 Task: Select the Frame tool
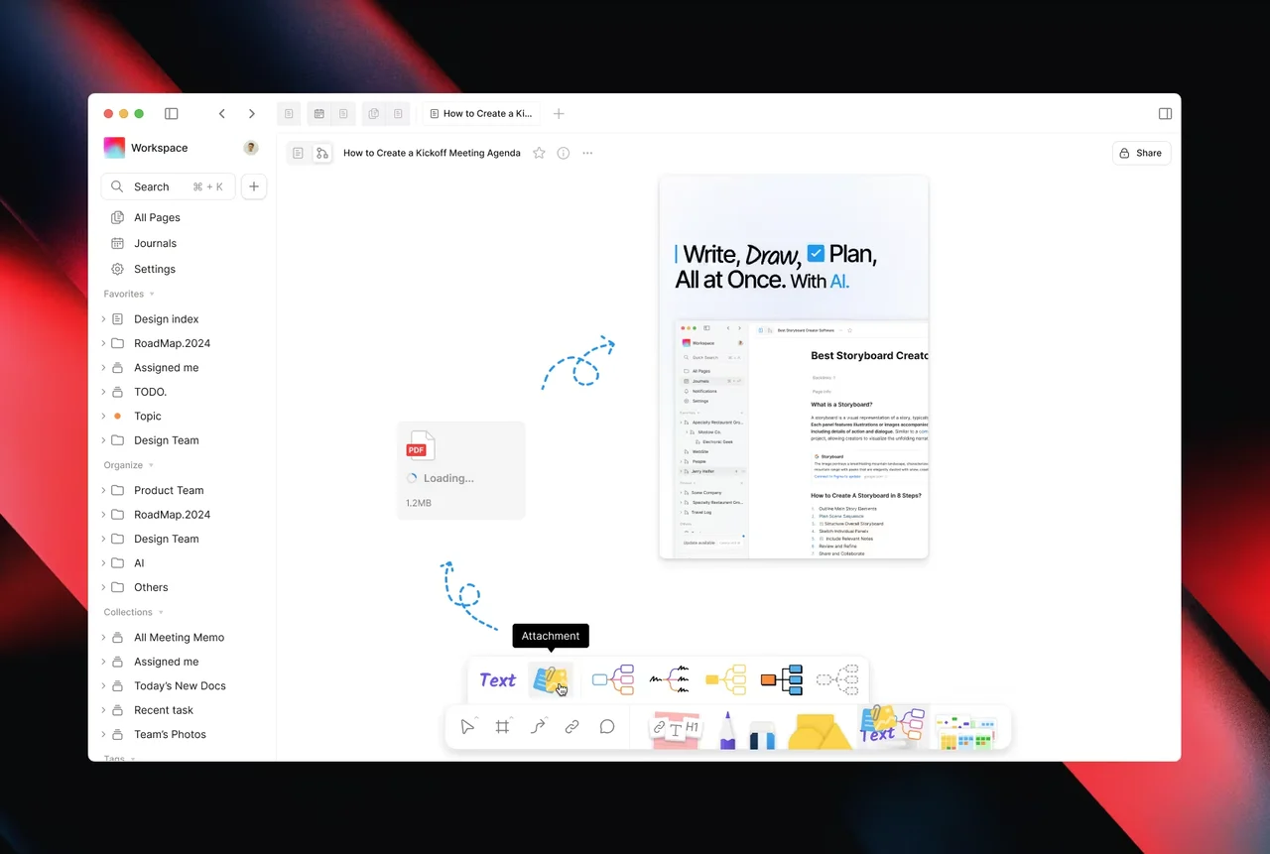[503, 727]
